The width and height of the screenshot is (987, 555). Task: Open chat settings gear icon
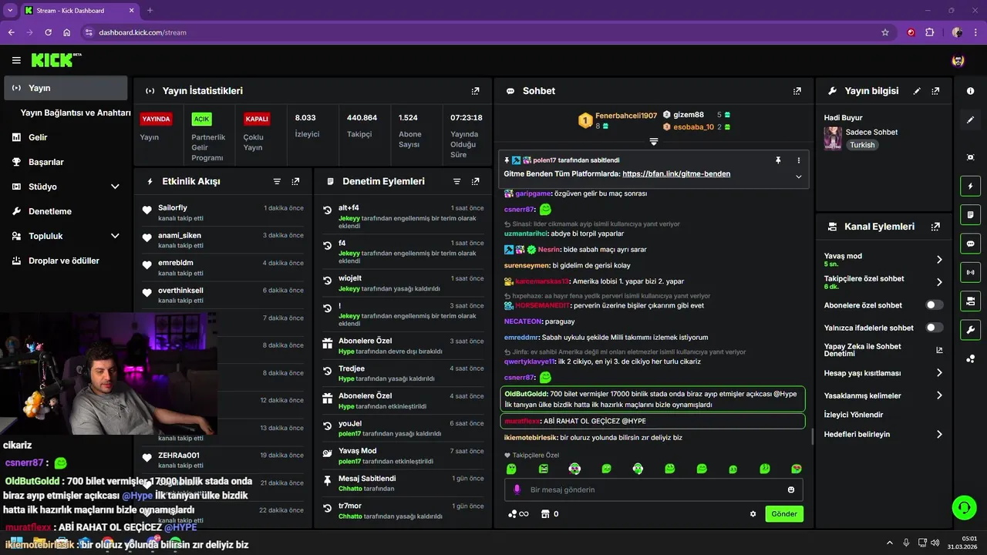click(x=753, y=514)
